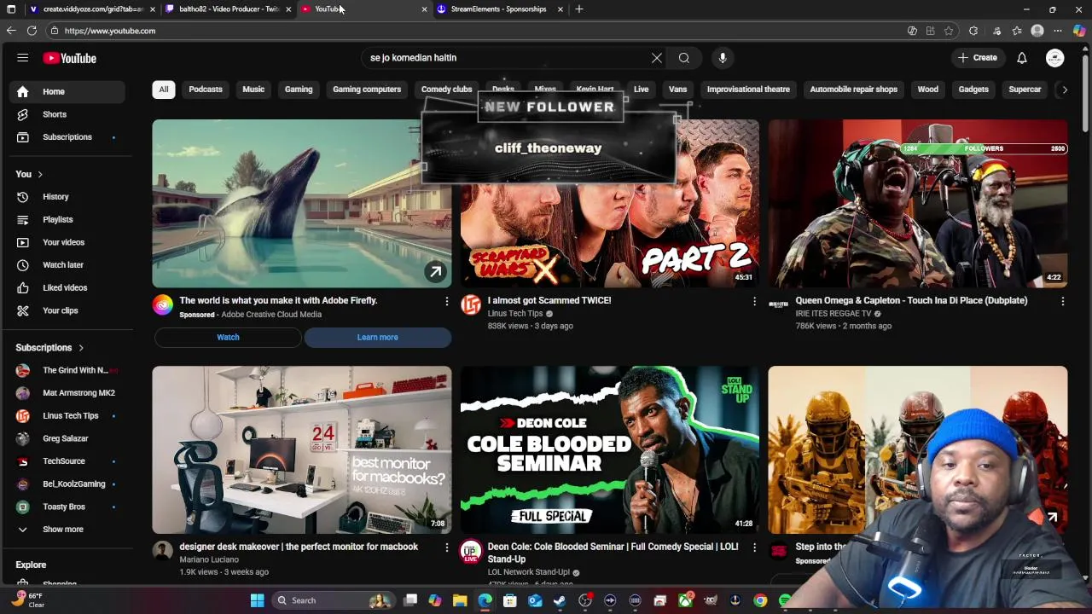Screen dimensions: 1092x614
Task: Select the All filter chip
Action: click(164, 90)
